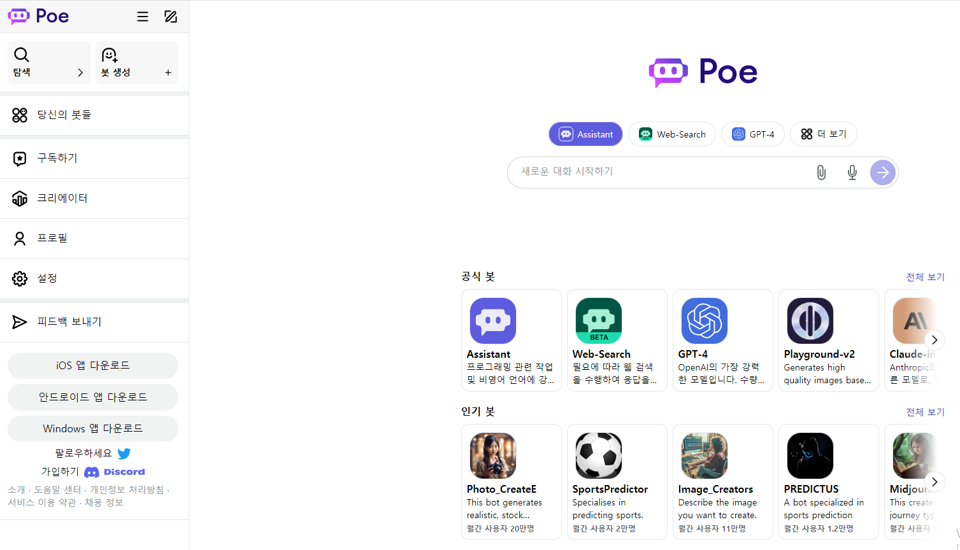Image resolution: width=960 pixels, height=550 pixels.
Task: Click the paperclip attach file icon
Action: click(821, 173)
